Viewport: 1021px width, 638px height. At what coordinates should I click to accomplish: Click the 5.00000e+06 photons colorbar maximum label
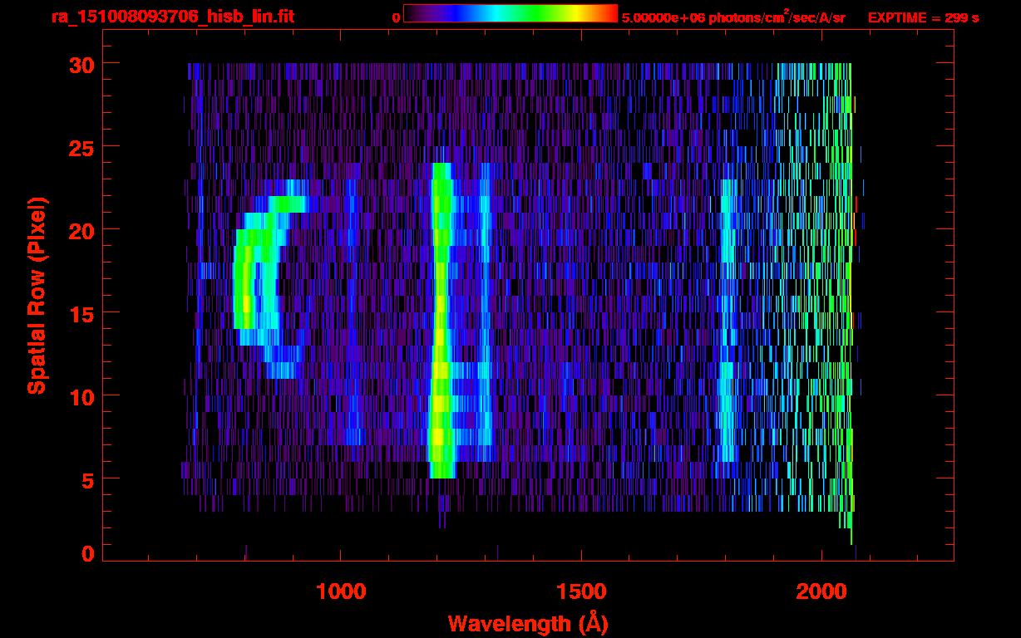[x=733, y=17]
